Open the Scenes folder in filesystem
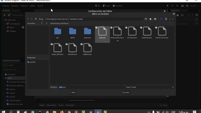Screen dimensions: 201x113 point(11,89)
